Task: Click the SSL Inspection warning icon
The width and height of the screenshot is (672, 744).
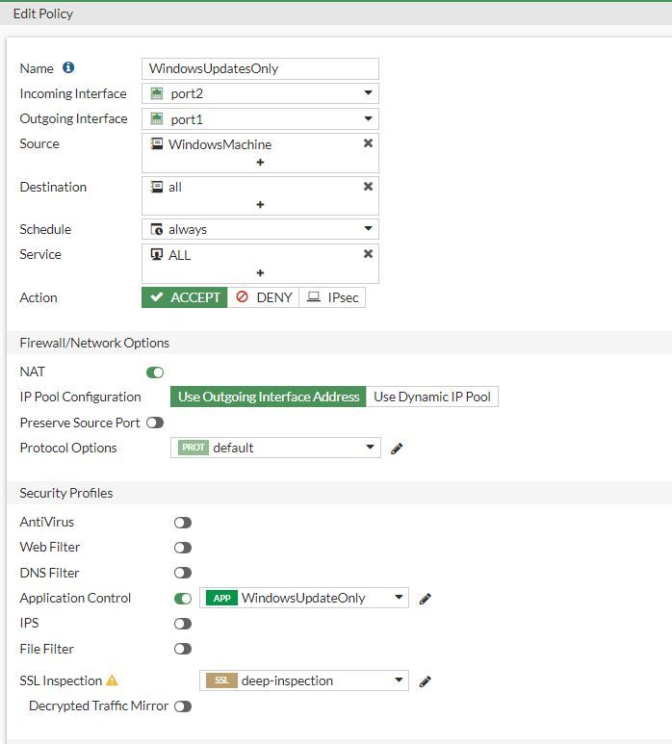Action: pyautogui.click(x=113, y=680)
